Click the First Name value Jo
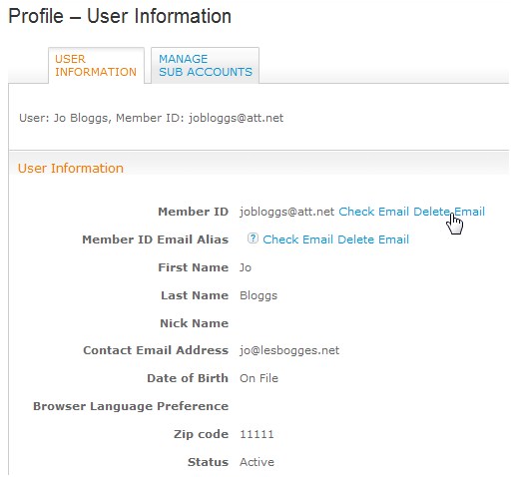511x477 pixels. 246,267
